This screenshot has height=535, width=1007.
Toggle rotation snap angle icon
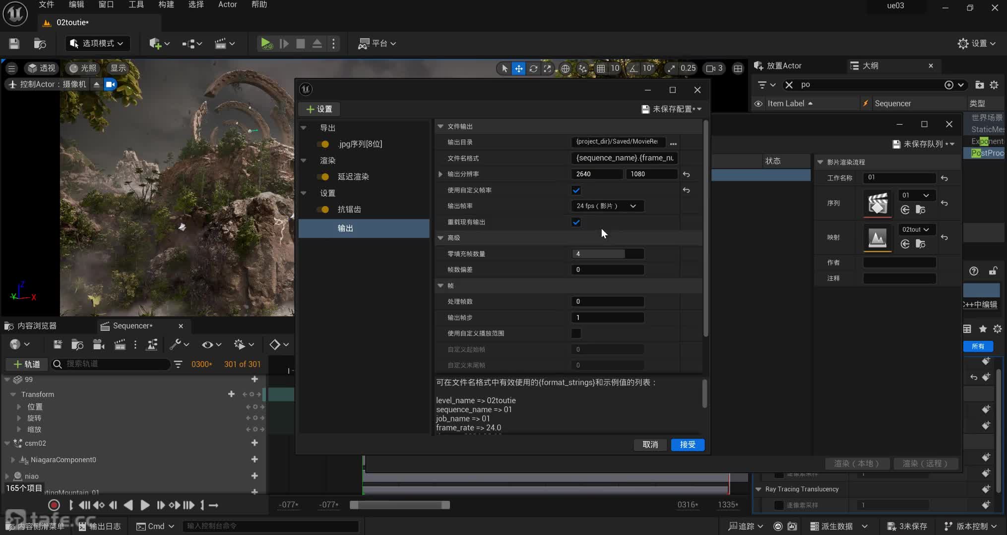[x=633, y=69]
